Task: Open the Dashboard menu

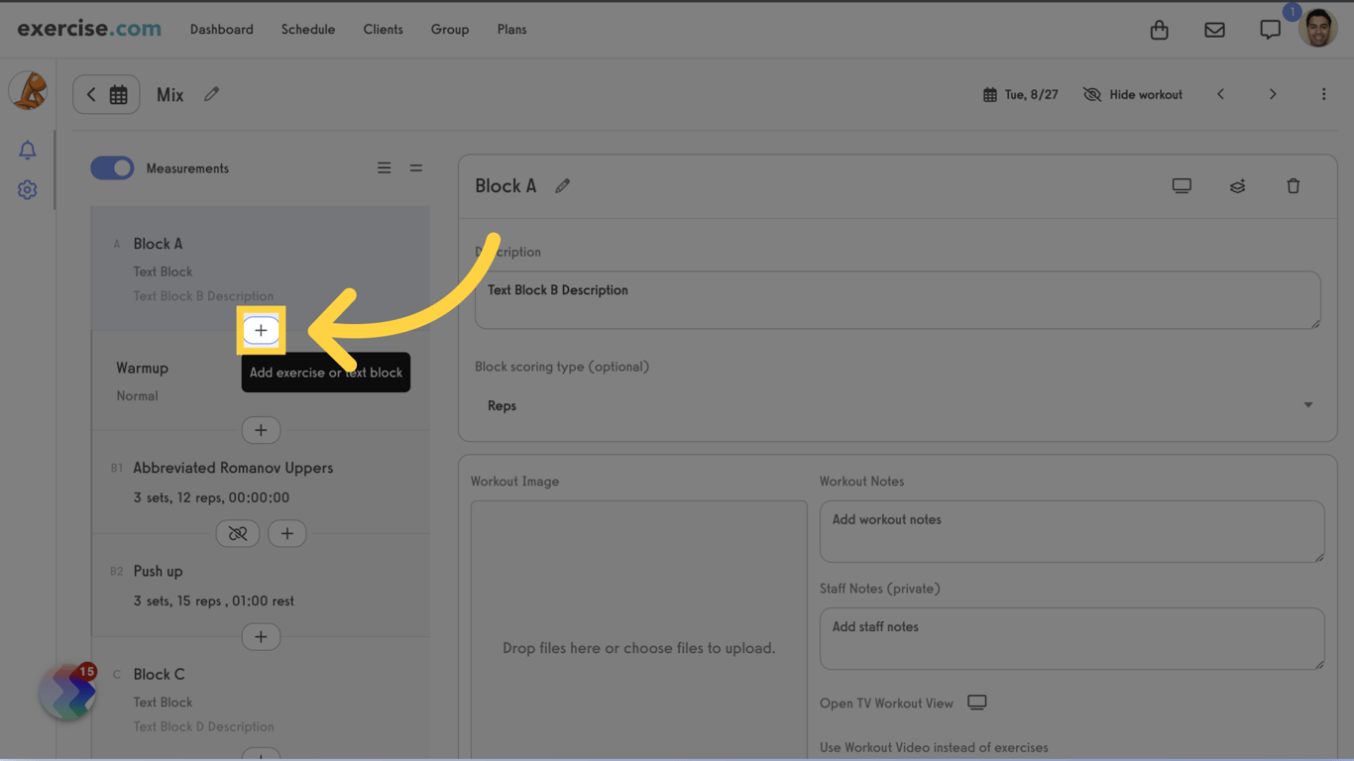Action: [222, 30]
